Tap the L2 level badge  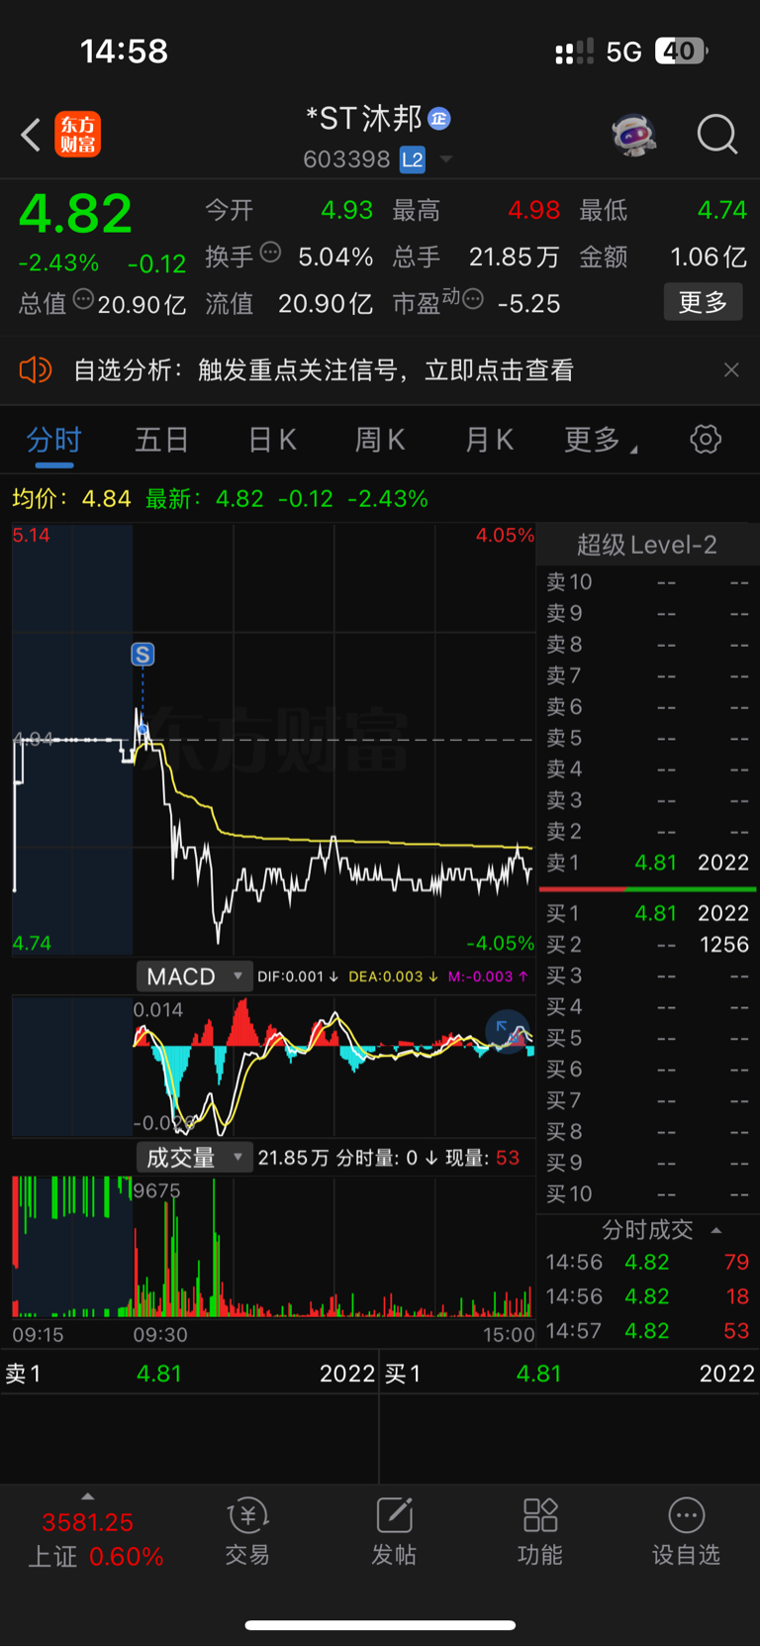[413, 159]
